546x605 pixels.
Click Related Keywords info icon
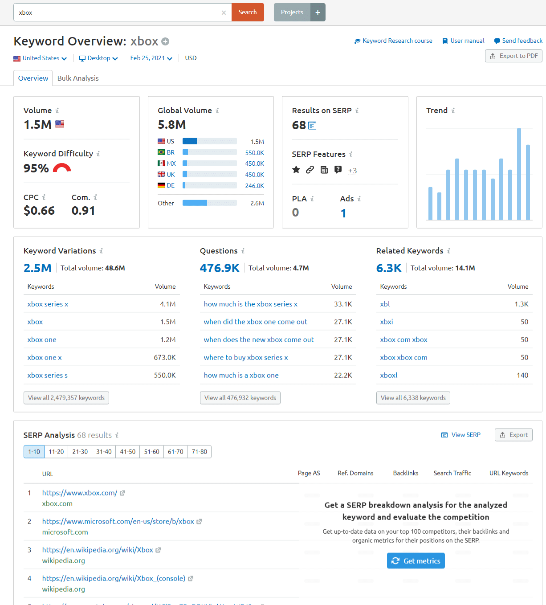(448, 251)
